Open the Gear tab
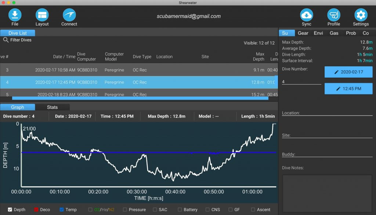Viewport: 376px width, 215px height. (303, 33)
